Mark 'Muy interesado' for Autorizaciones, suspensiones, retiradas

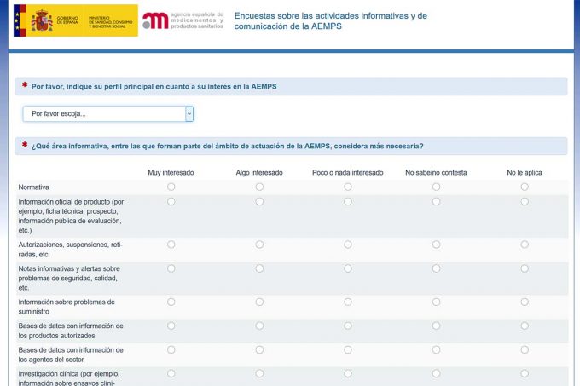(x=171, y=245)
